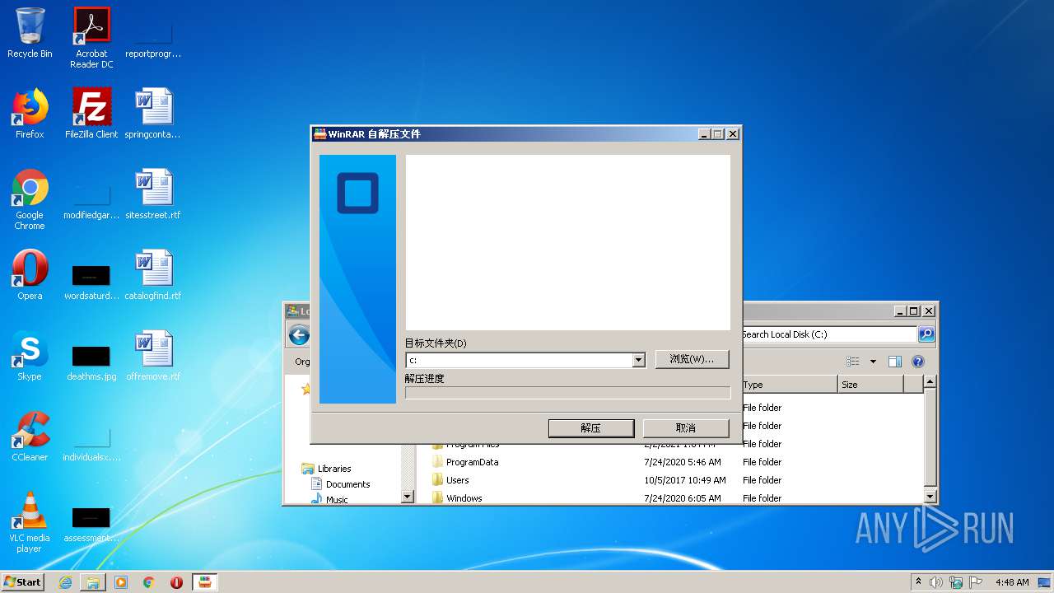The width and height of the screenshot is (1054, 593).
Task: Sort by Size column header
Action: pyautogui.click(x=870, y=385)
